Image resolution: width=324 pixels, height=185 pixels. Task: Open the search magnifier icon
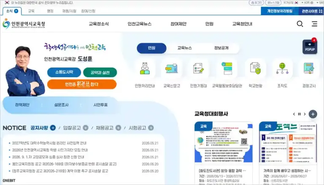[300, 24]
